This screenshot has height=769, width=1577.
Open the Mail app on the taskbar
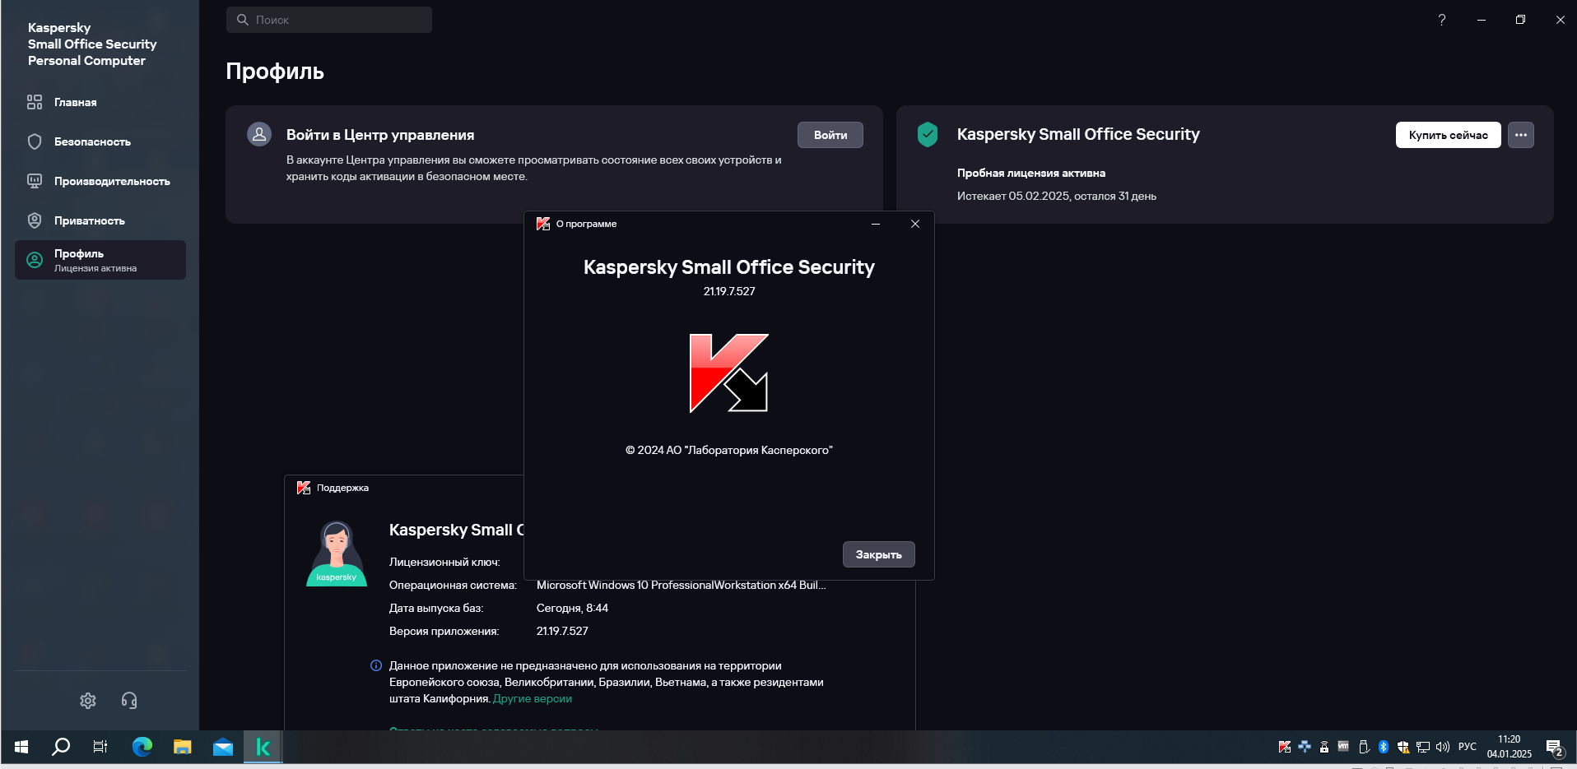(x=223, y=747)
